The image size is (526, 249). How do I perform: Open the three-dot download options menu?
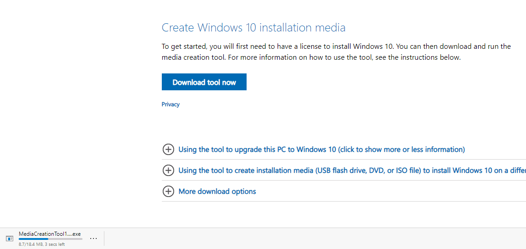pyautogui.click(x=93, y=238)
